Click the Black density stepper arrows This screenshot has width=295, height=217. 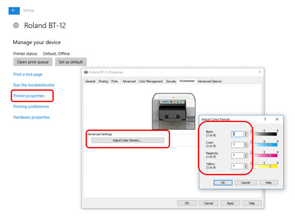246,134
